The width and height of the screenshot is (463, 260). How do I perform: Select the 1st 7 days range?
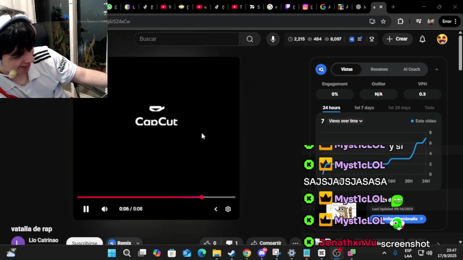364,108
